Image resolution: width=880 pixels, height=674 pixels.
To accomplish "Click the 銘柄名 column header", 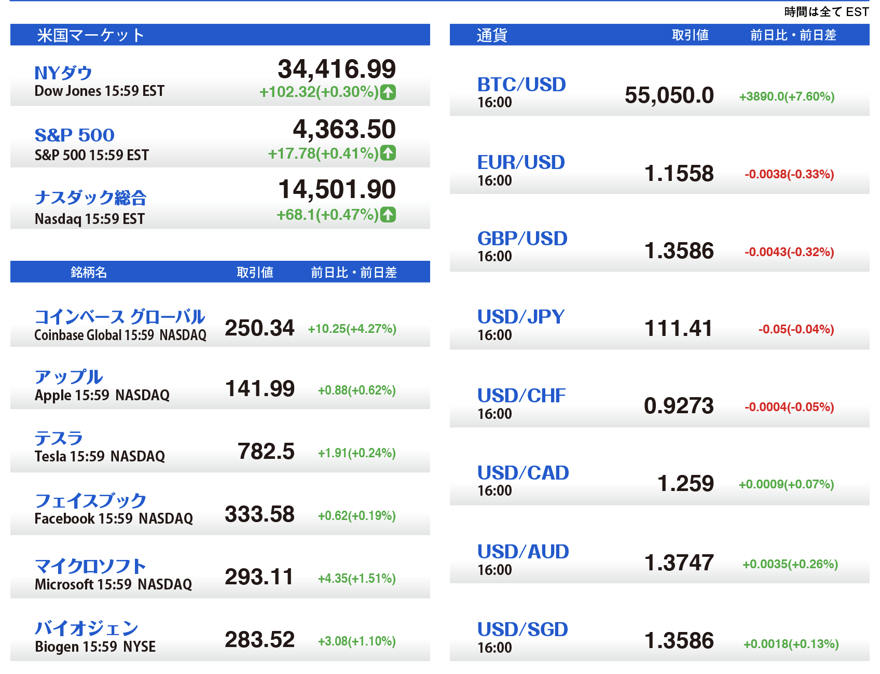I will tap(89, 272).
